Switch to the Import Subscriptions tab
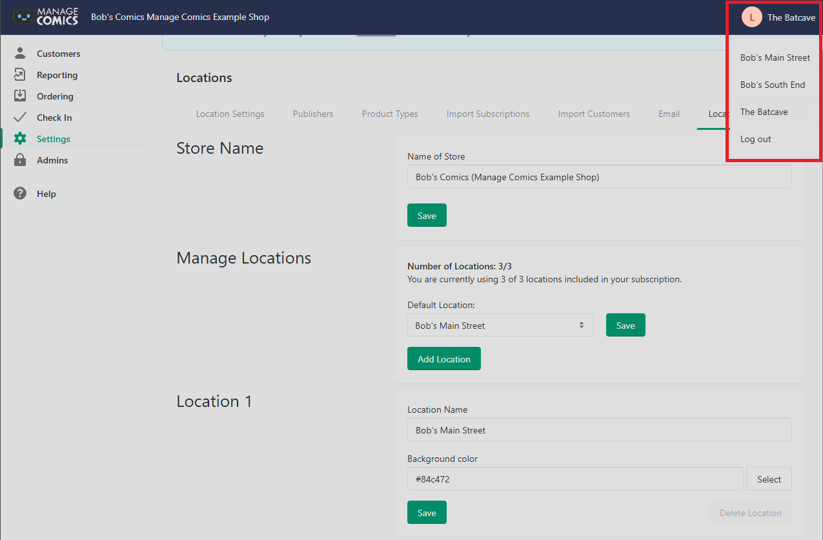Image resolution: width=823 pixels, height=540 pixels. tap(488, 114)
